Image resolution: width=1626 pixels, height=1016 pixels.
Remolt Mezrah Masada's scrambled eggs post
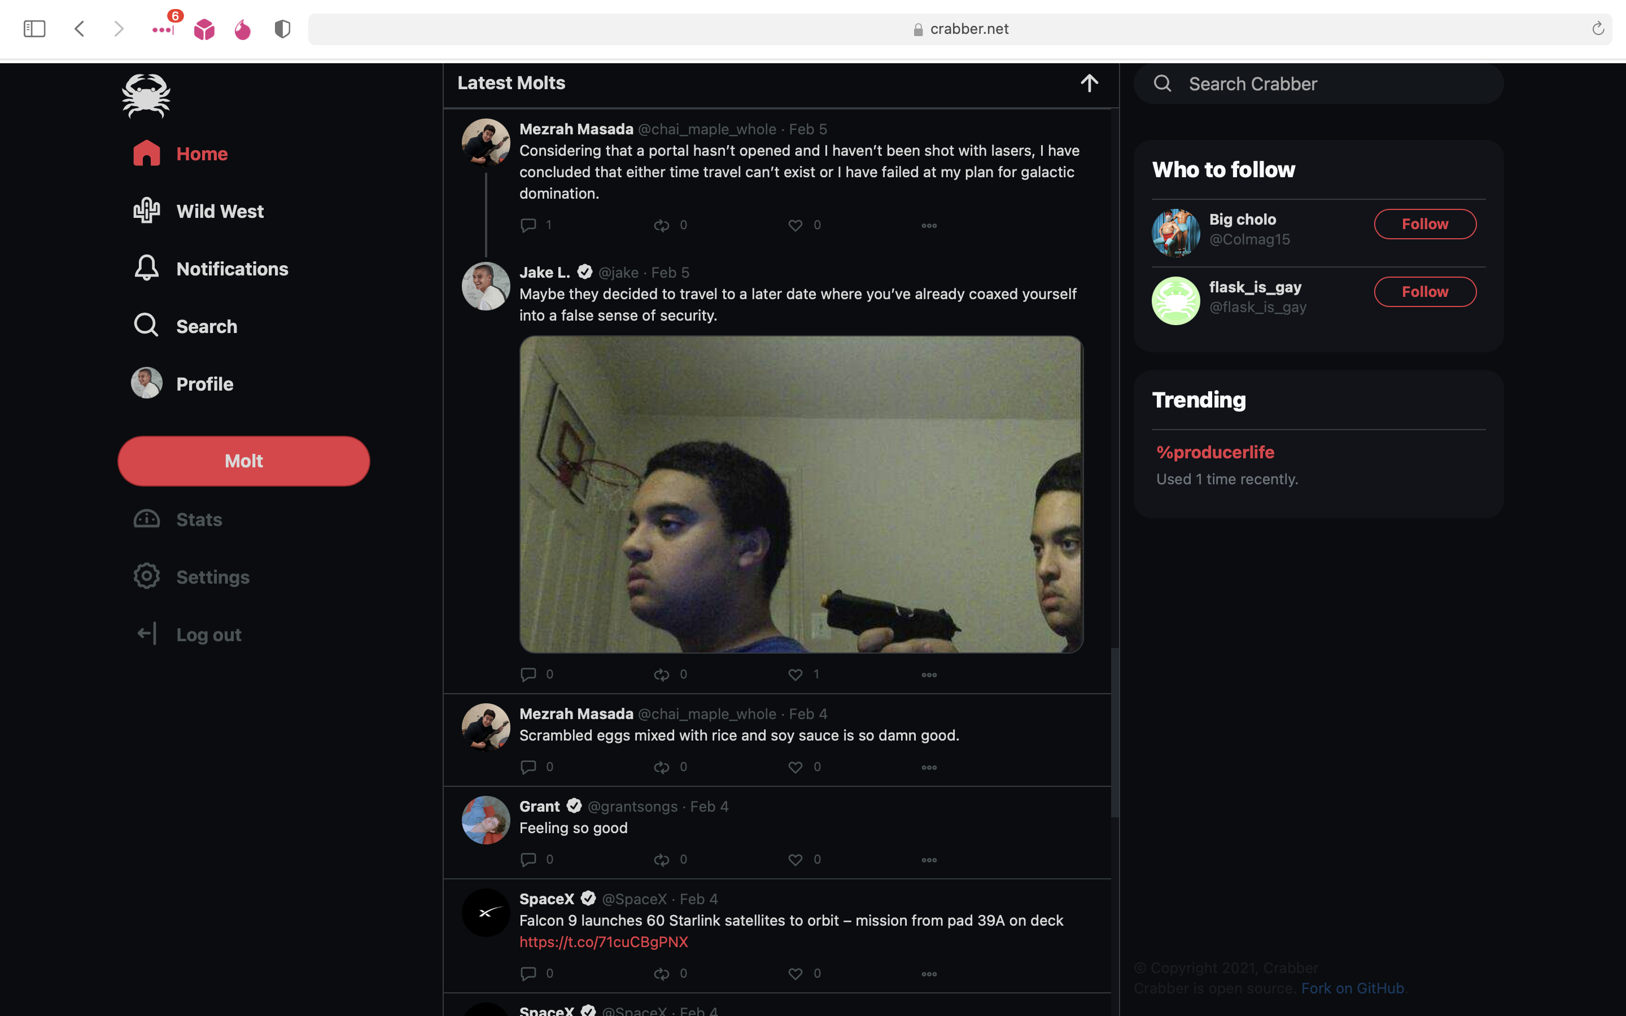662,767
